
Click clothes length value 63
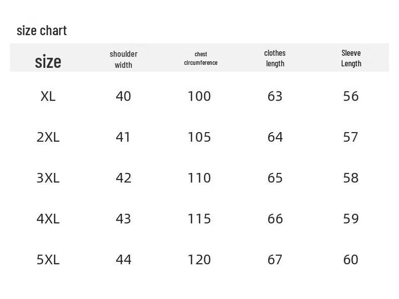coord(275,96)
